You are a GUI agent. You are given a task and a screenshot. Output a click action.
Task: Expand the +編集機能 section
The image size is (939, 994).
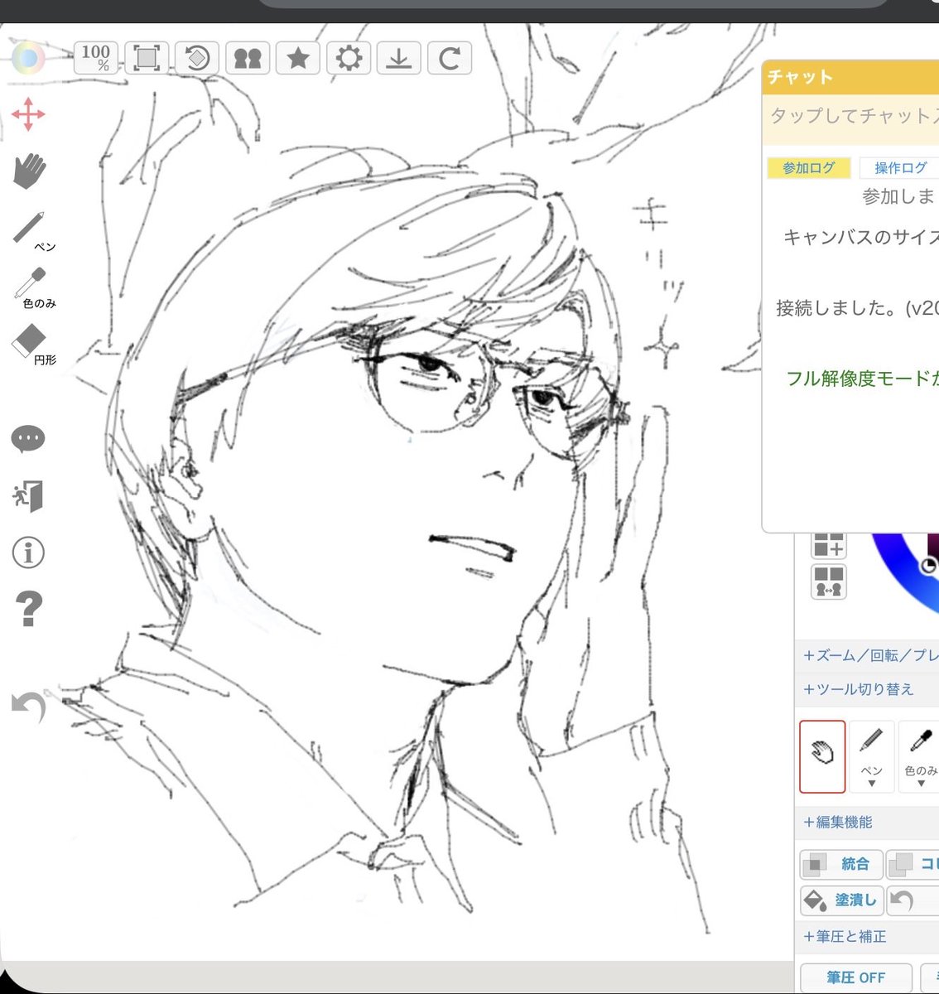tap(867, 823)
